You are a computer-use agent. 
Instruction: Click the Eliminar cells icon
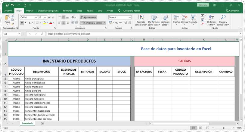185,18
